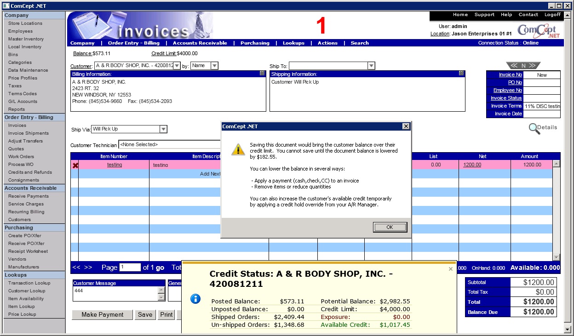Click the Billing Information edit icon
The width and height of the screenshot is (574, 336).
tap(262, 74)
